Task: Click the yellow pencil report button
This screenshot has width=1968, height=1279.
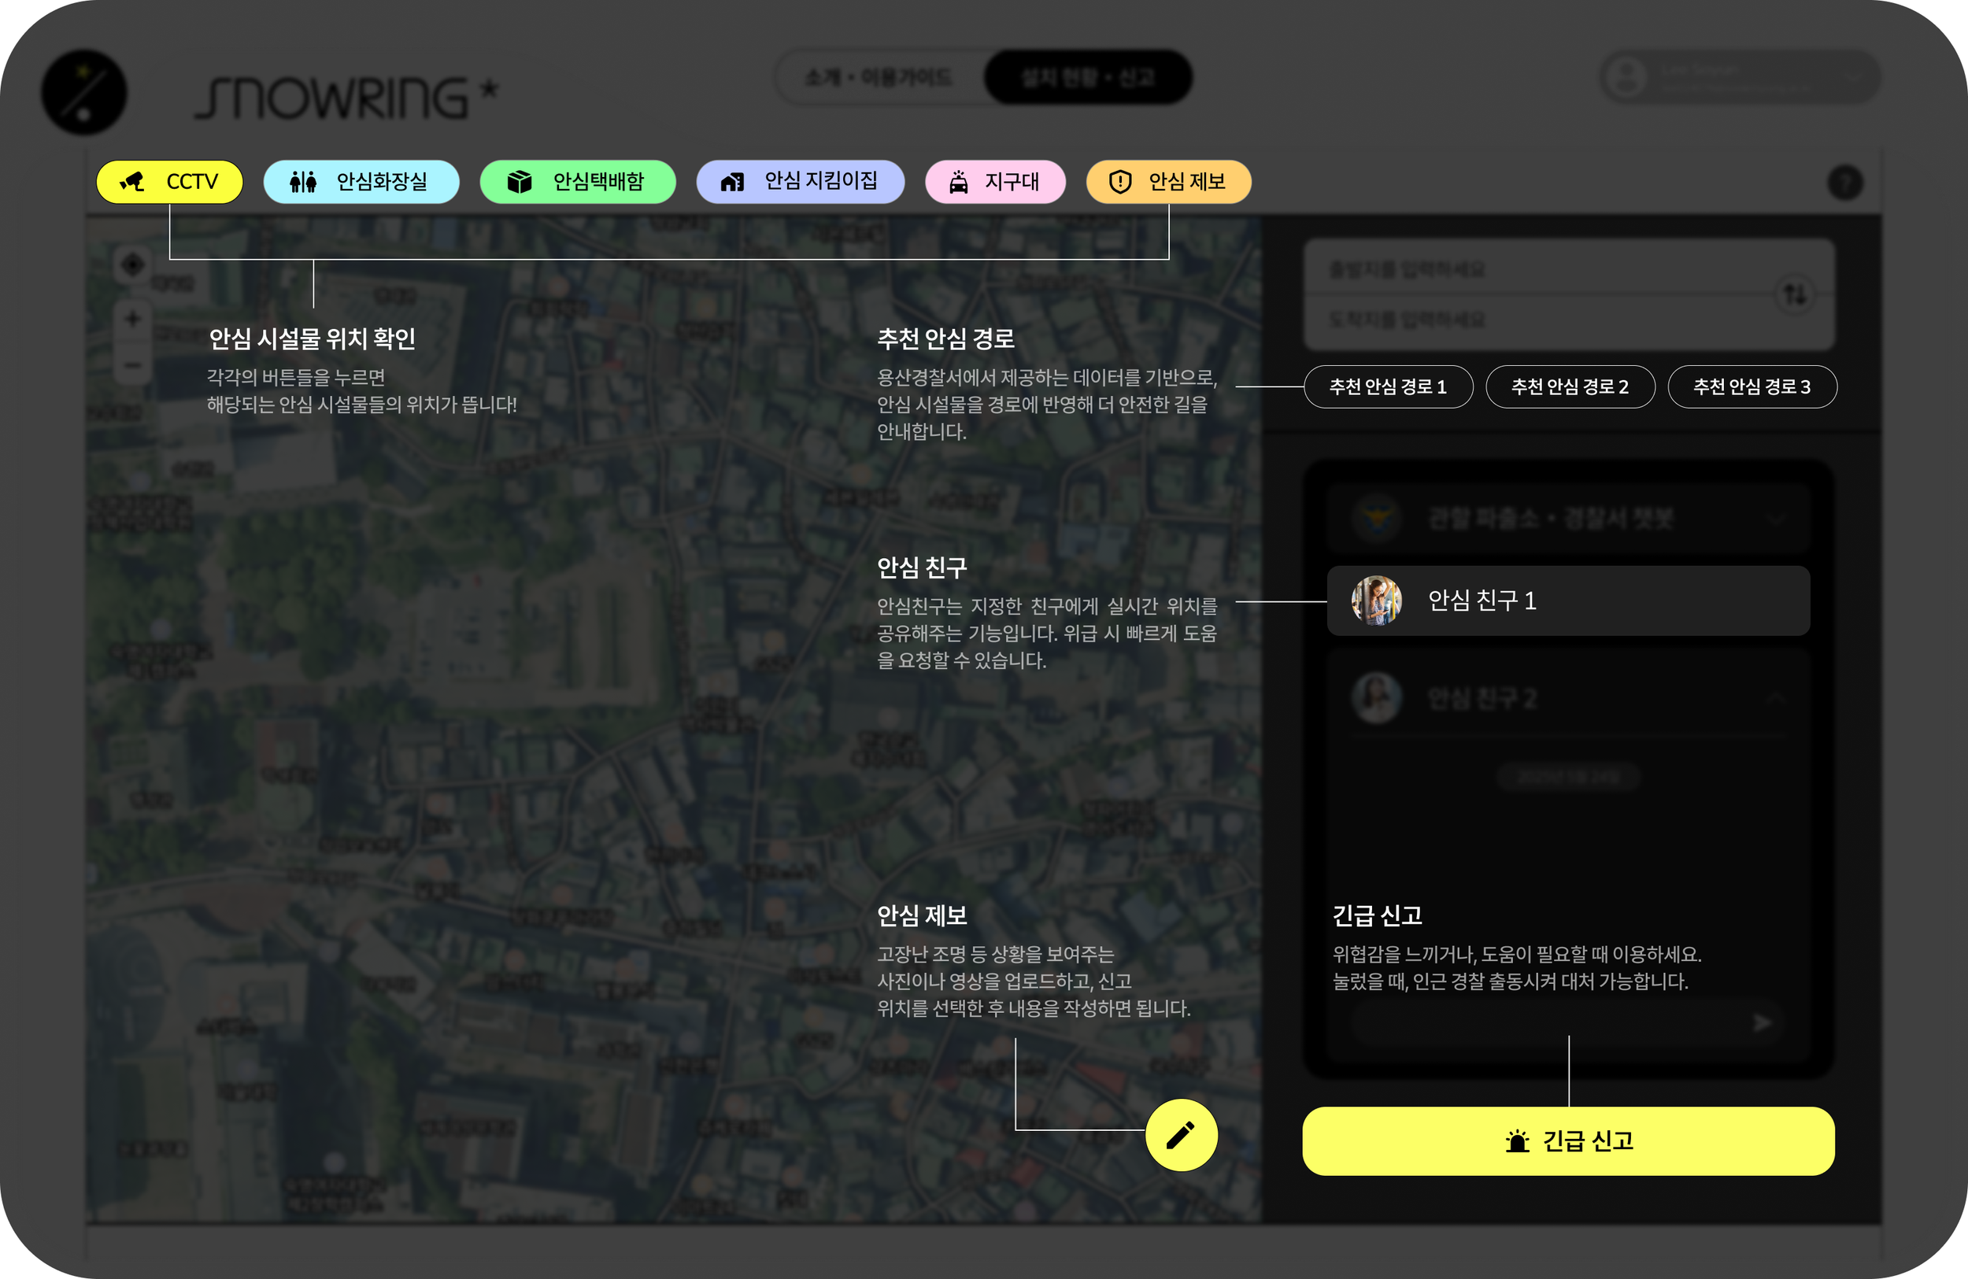Action: point(1181,1135)
